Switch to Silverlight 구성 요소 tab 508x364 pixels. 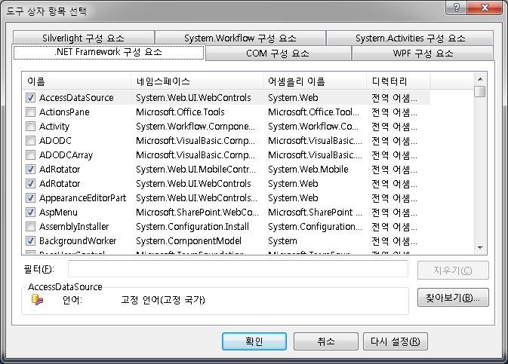coord(84,38)
